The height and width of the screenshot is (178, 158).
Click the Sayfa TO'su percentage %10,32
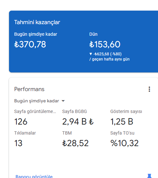point(125,143)
